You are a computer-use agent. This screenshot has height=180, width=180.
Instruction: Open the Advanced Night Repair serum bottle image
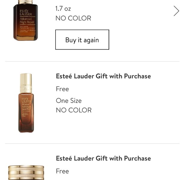pyautogui.click(x=26, y=20)
